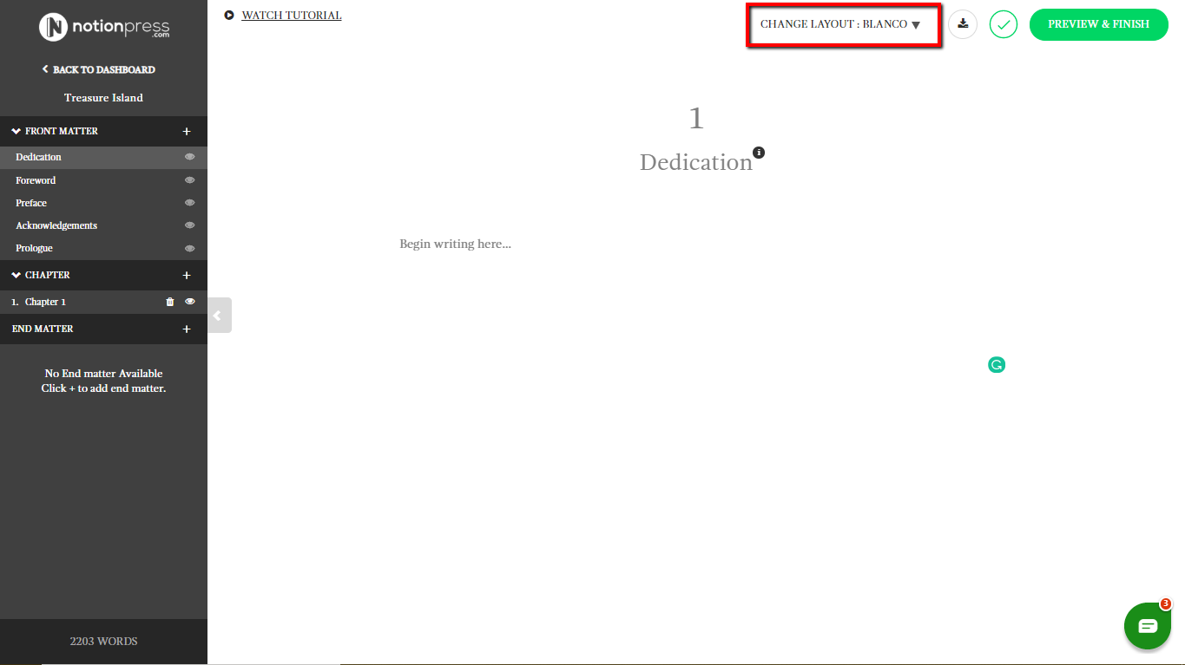Viewport: 1185px width, 665px height.
Task: Collapse the sidebar with arrow handle
Action: coord(218,316)
